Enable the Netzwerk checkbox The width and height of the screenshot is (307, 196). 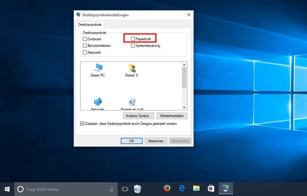pos(85,52)
